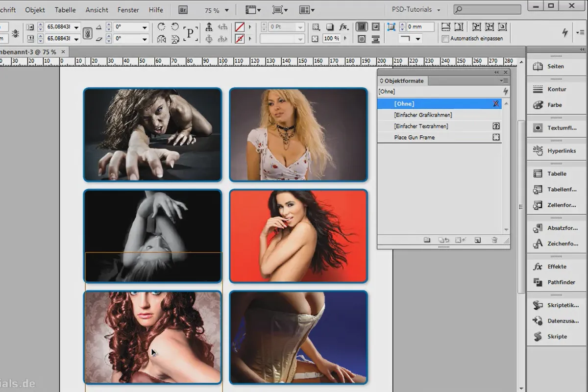The height and width of the screenshot is (392, 588).
Task: Select the [Ohne] object style row
Action: pyautogui.click(x=440, y=104)
